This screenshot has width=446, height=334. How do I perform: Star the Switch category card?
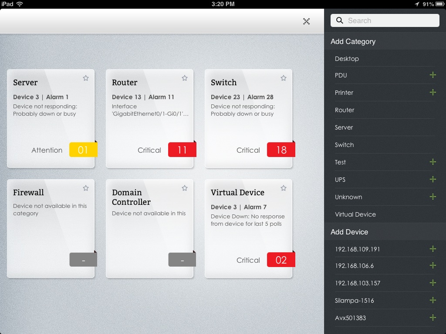(x=283, y=78)
